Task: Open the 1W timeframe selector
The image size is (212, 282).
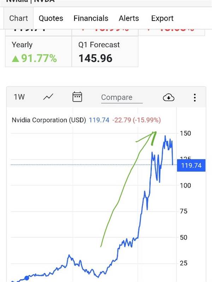Action: click(x=19, y=97)
